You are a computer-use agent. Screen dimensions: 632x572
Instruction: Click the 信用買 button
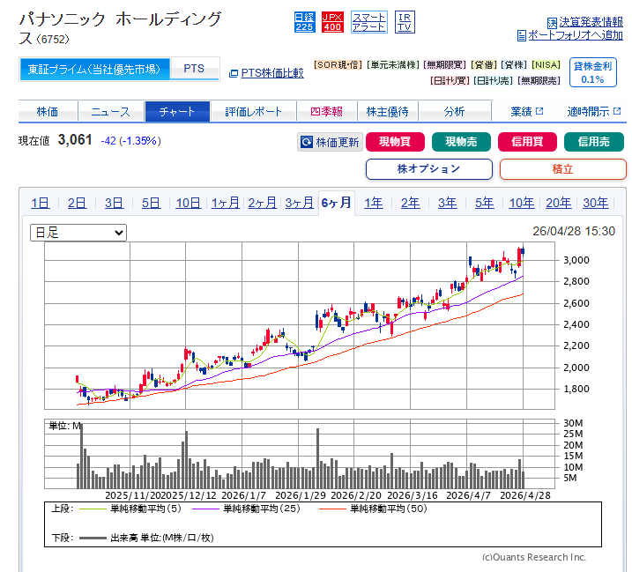pos(527,142)
